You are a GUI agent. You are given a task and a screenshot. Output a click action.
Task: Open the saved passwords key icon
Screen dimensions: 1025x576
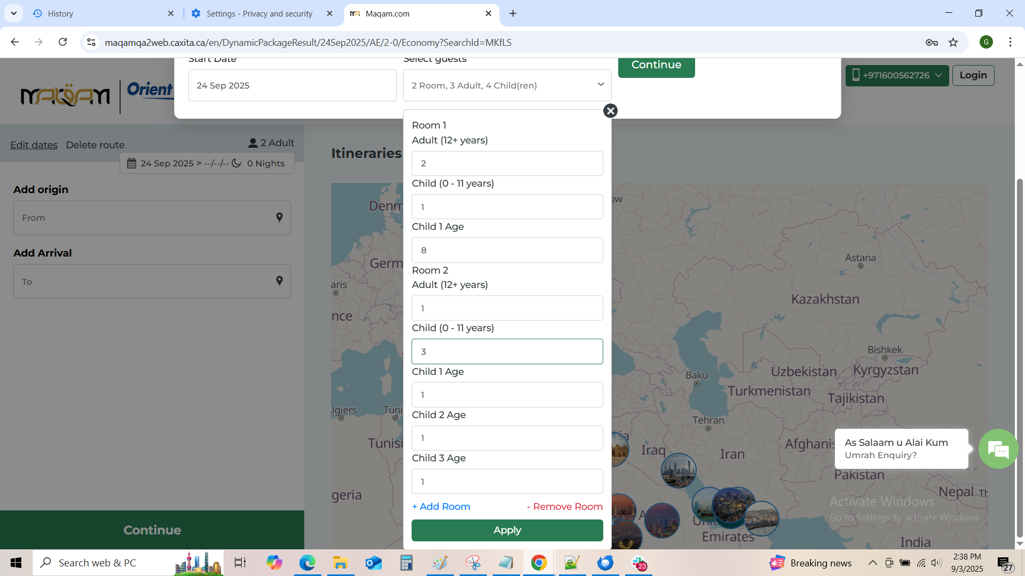pos(932,42)
